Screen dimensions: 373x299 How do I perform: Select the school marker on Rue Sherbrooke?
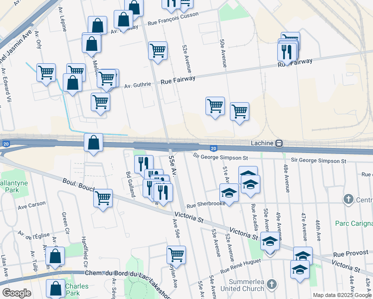click(x=229, y=193)
